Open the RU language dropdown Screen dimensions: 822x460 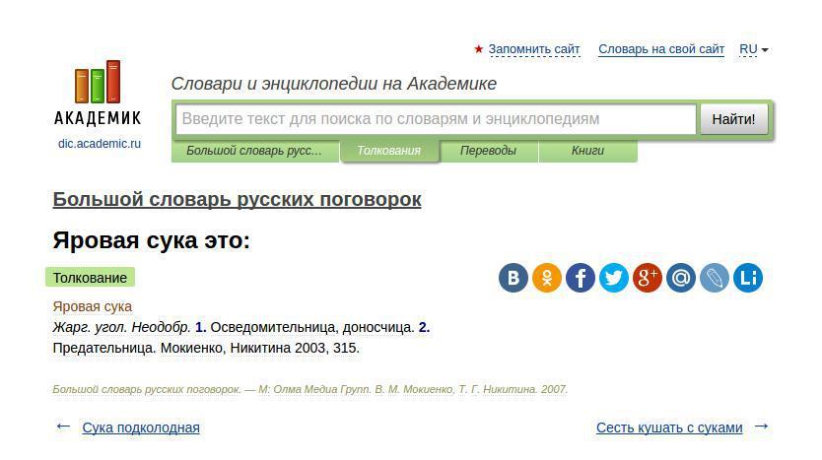click(x=753, y=49)
